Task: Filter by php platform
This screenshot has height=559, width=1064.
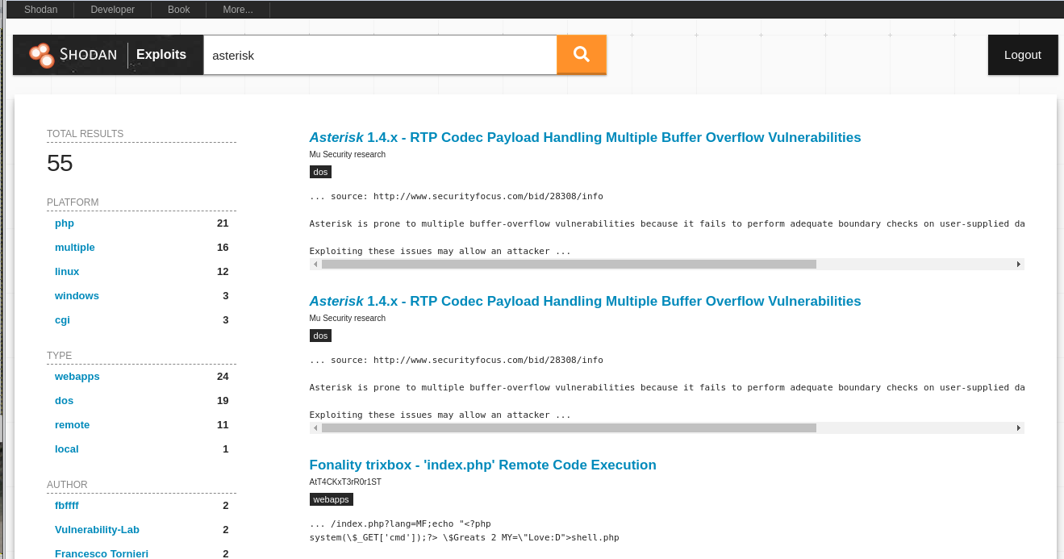Action: click(65, 223)
